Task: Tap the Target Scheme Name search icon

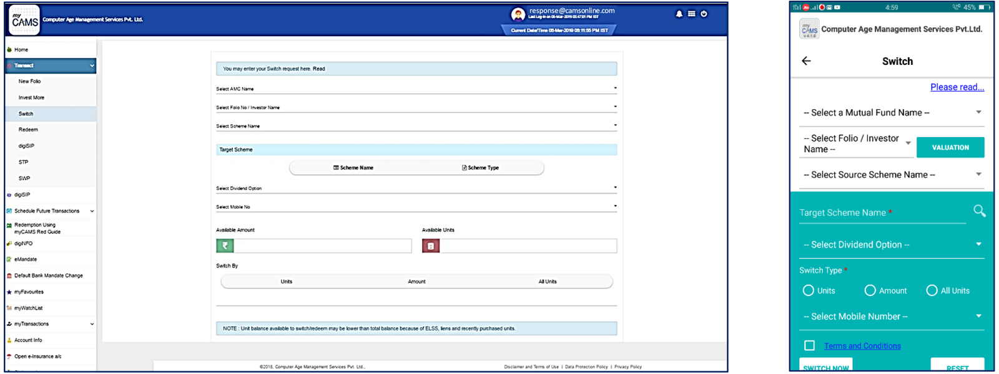Action: click(979, 211)
